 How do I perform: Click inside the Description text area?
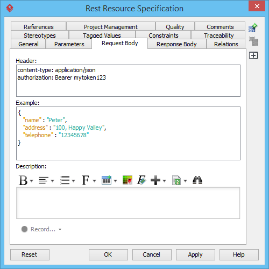coord(128,203)
